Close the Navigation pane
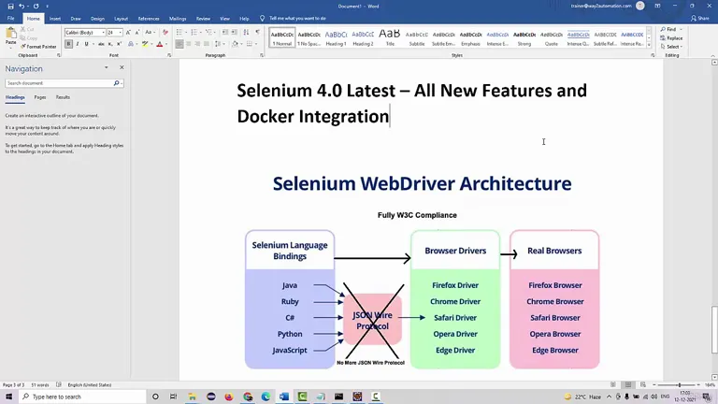The width and height of the screenshot is (718, 404). (x=122, y=67)
